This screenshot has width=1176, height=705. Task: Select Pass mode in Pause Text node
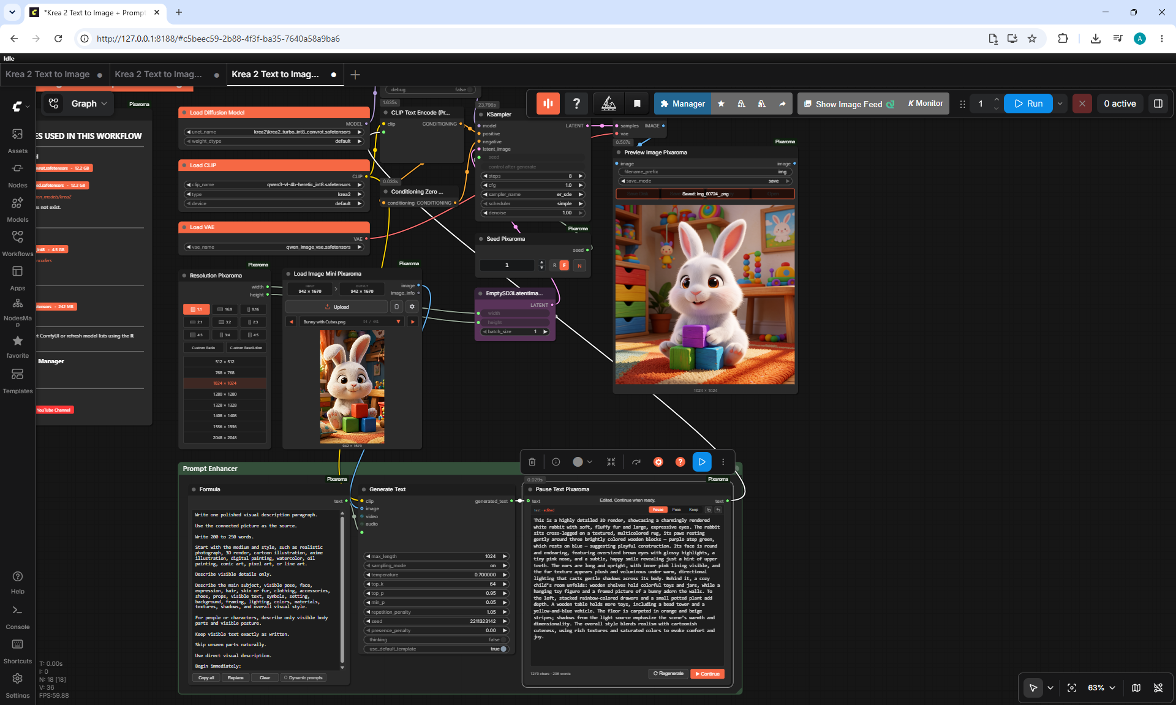[676, 510]
